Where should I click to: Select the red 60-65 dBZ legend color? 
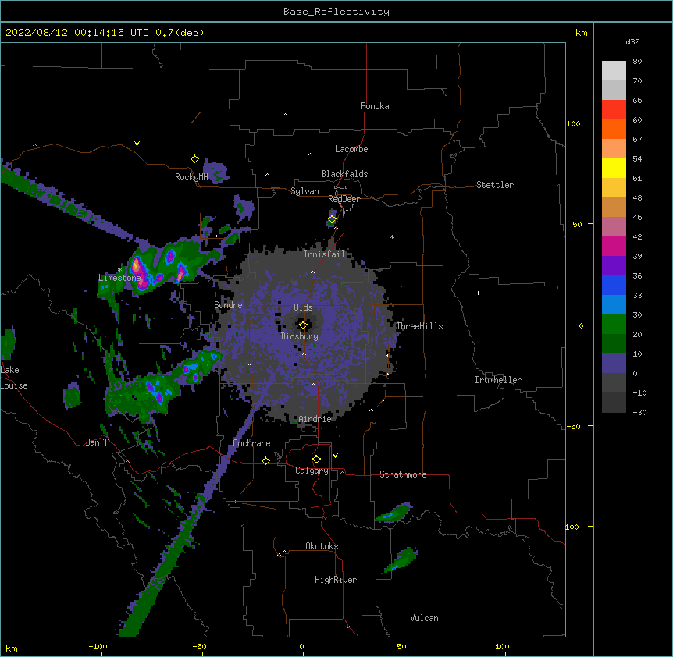pos(614,110)
